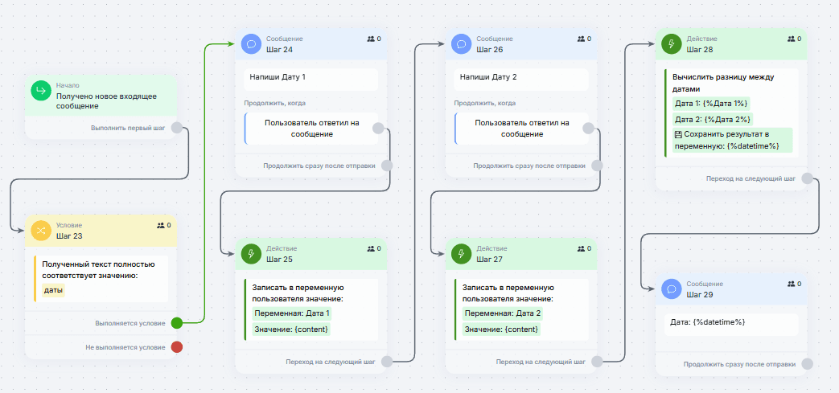Click Шаг 26 Продолжить сразу после отправки dot
This screenshot has width=839, height=393.
point(597,166)
